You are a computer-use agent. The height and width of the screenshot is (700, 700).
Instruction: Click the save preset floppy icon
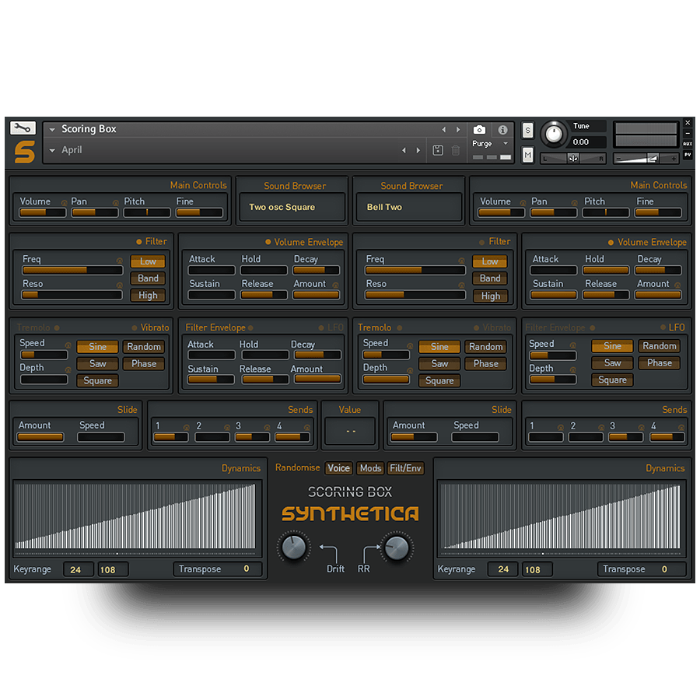(x=438, y=150)
